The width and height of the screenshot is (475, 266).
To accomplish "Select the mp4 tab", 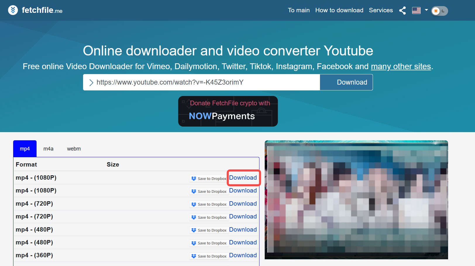I will pos(25,149).
